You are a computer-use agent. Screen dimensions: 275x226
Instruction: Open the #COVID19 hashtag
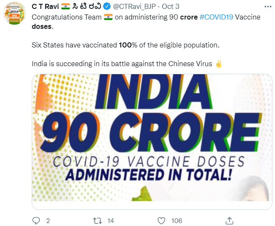click(x=217, y=17)
